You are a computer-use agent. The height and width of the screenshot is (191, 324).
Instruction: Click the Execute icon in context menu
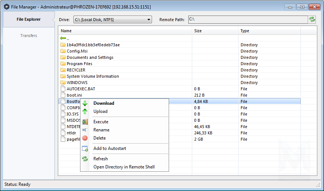pyautogui.click(x=85, y=122)
